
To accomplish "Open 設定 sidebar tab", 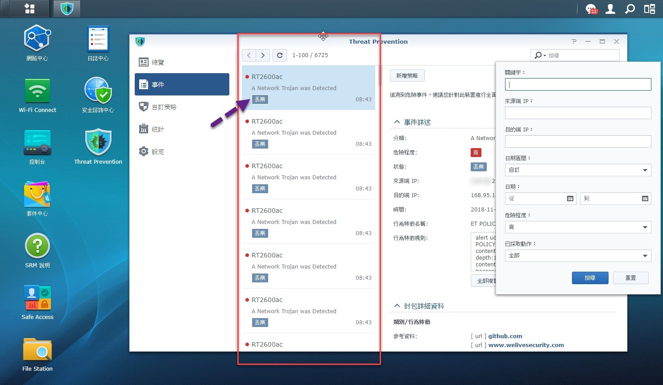I will 182,151.
